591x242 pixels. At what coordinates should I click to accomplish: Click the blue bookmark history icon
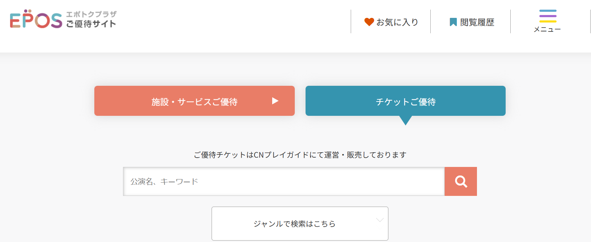coord(453,22)
